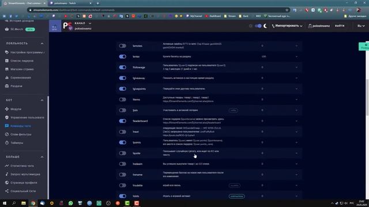Click the taskbar search magnifier icon
Viewport: 369px width, 207px height.
click(14, 203)
